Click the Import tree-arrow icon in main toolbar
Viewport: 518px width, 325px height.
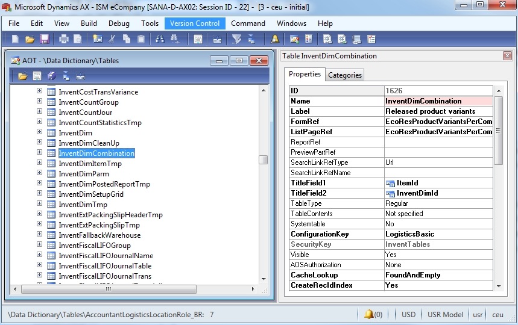[251, 40]
